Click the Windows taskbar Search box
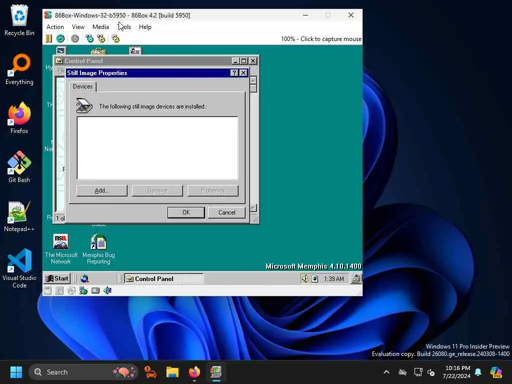 (83, 372)
